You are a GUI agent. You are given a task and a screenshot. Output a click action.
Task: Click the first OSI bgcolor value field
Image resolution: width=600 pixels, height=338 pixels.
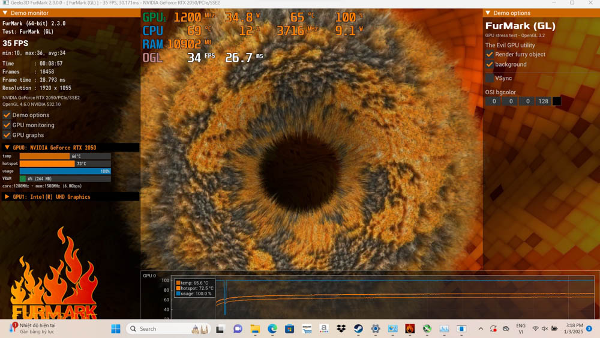point(494,101)
